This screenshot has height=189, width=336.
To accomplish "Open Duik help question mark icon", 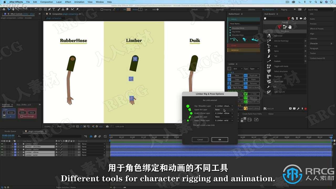I will tap(302, 108).
